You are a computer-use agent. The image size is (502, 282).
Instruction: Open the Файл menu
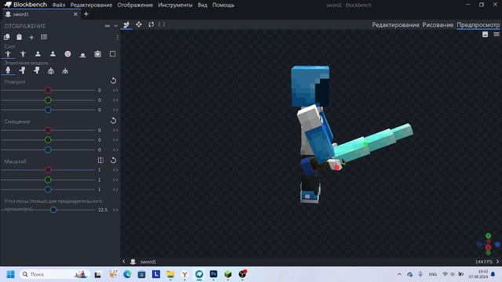59,5
